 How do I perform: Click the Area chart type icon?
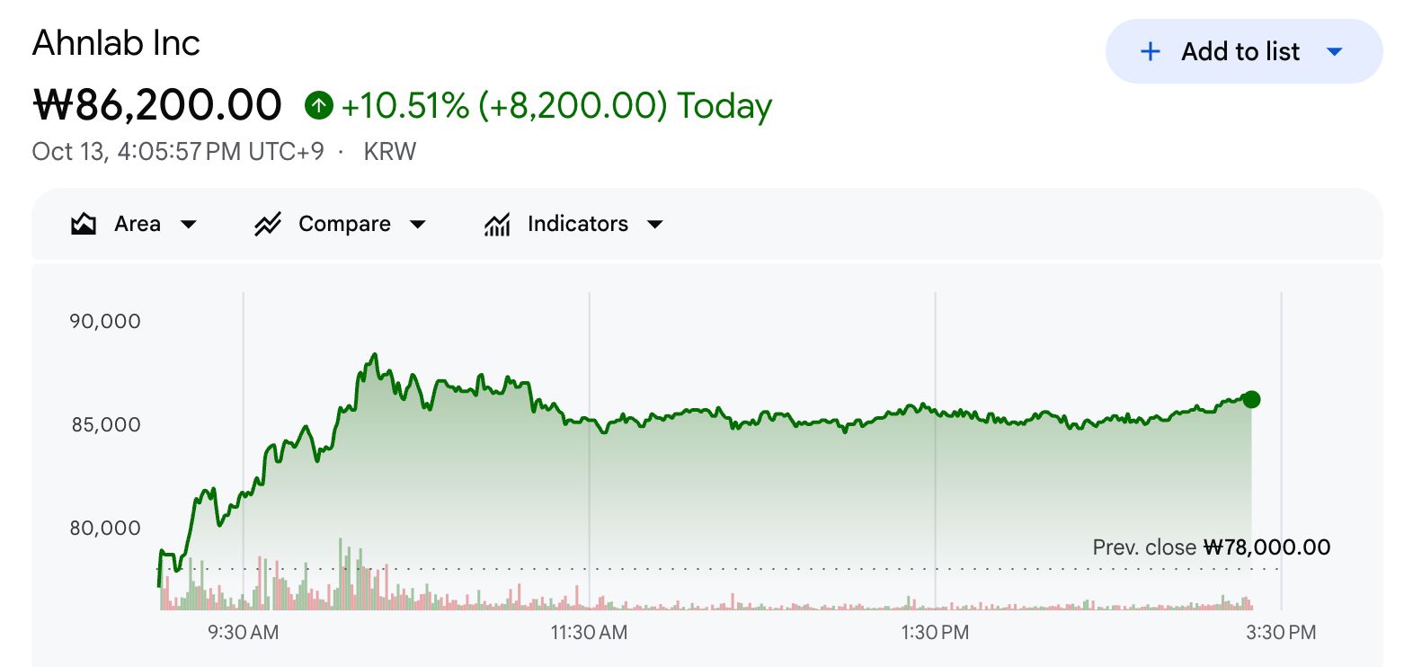pyautogui.click(x=84, y=224)
